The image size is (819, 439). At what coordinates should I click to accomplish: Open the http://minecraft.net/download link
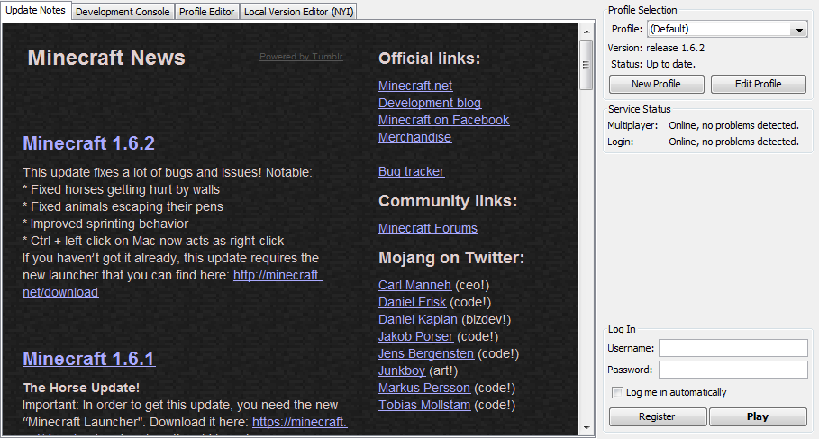[x=278, y=276]
